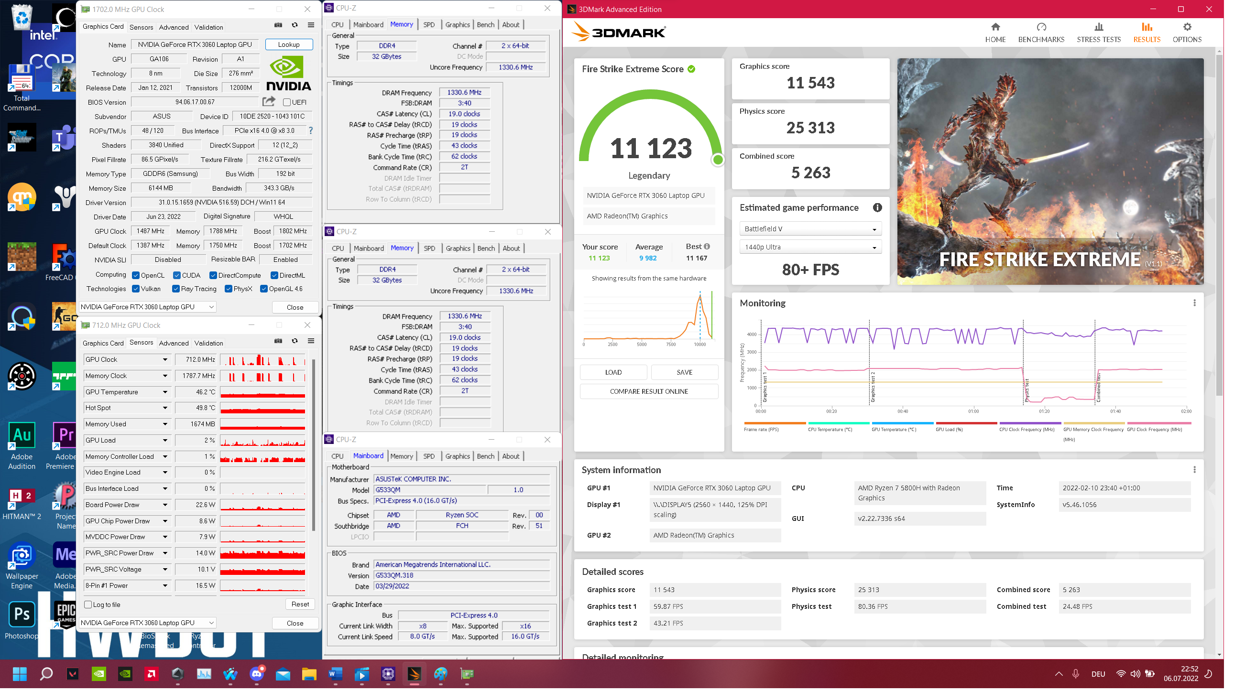Click camera icon in GPU-Z Sensors window
1245x692 pixels.
[x=278, y=341]
